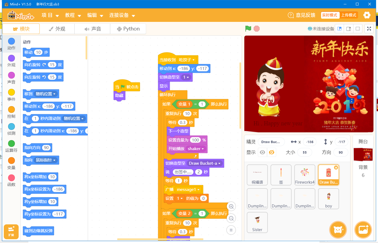
Task: Switch to large stage layout
Action: (349, 29)
